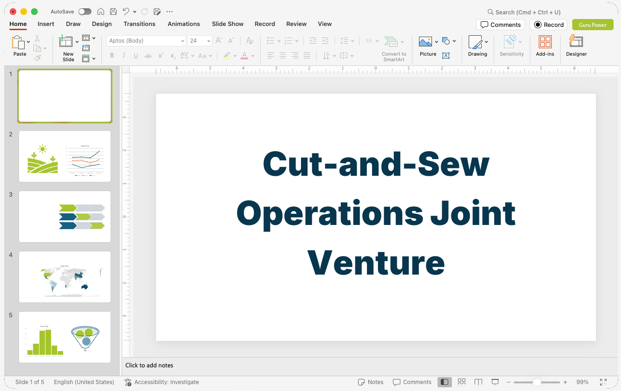Screen dimensions: 621x391
Task: Open the Aptos (Body) font dropdown
Action: click(x=183, y=41)
